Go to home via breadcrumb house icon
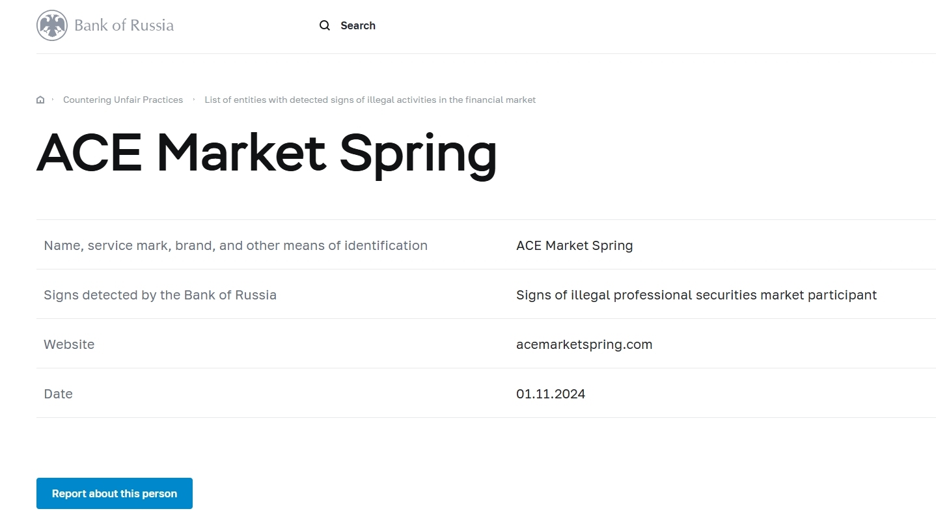The width and height of the screenshot is (936, 524). [x=40, y=100]
